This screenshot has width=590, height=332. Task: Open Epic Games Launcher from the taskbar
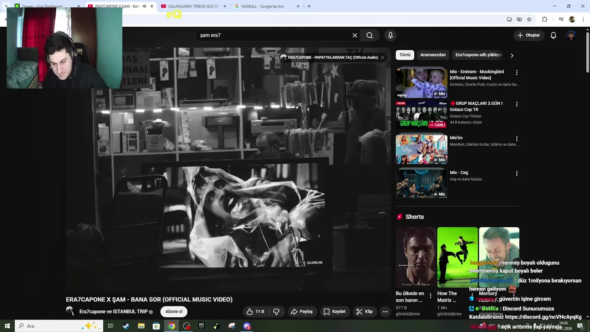tap(201, 326)
